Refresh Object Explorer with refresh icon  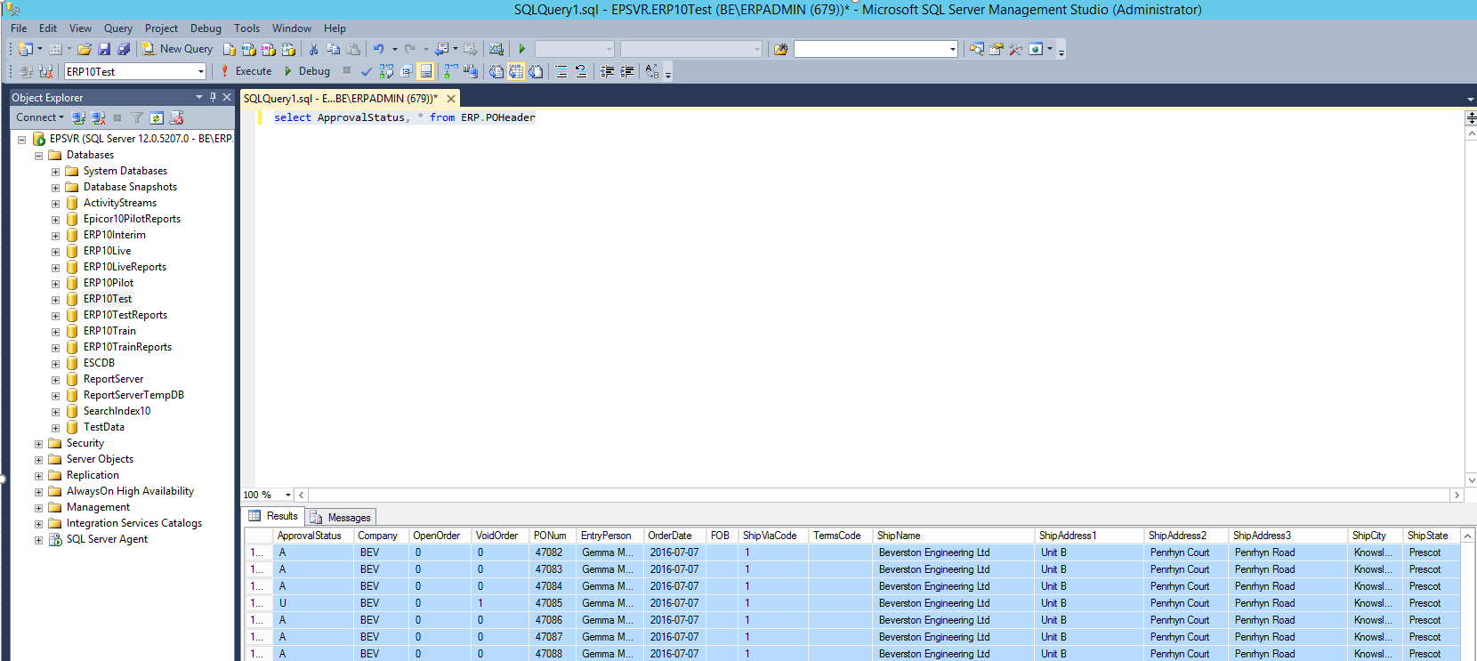pos(157,117)
